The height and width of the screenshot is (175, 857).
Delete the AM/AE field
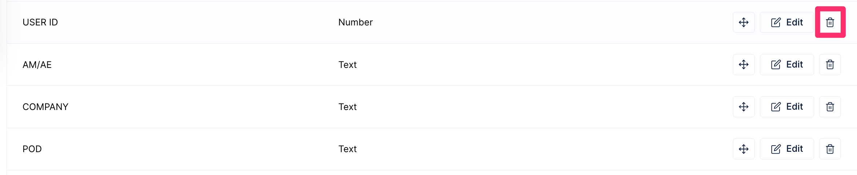[x=830, y=65]
